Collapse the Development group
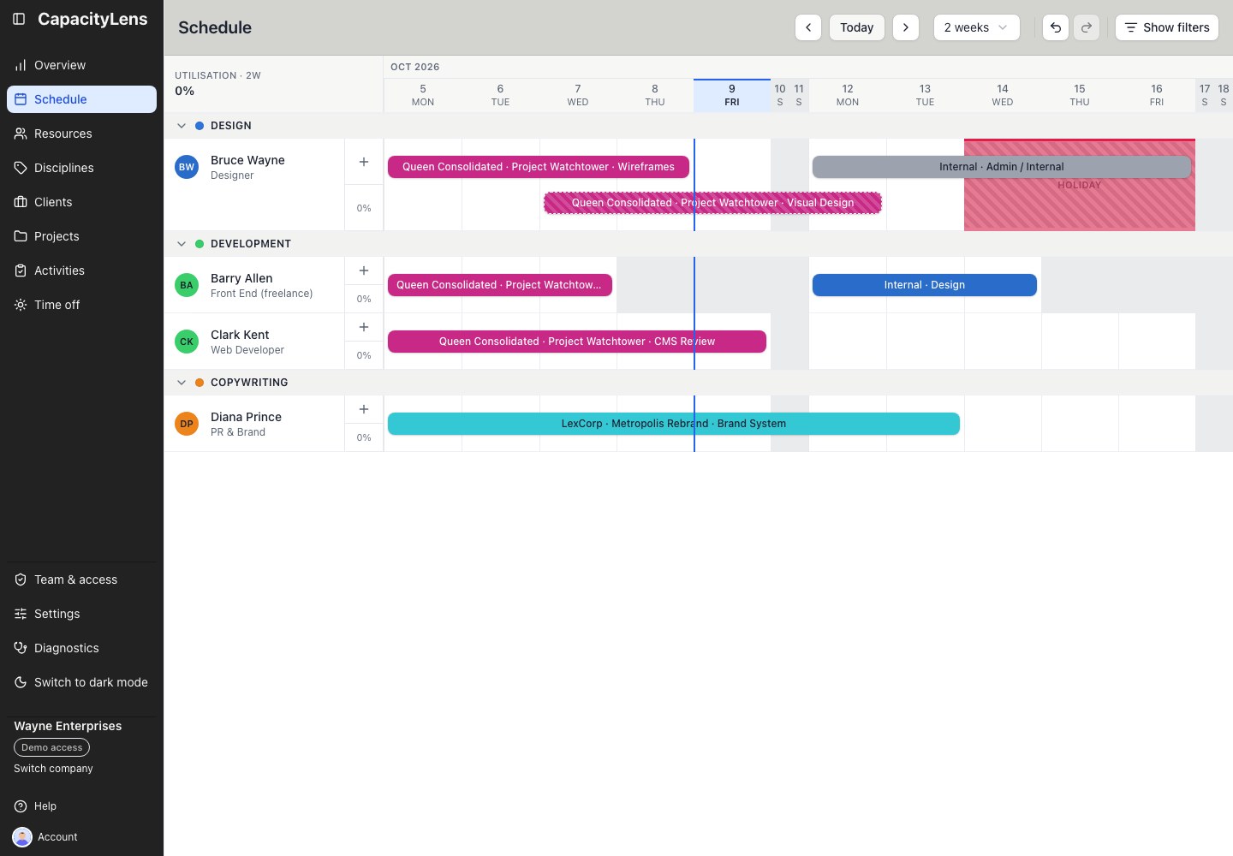1233x856 pixels. [x=182, y=244]
